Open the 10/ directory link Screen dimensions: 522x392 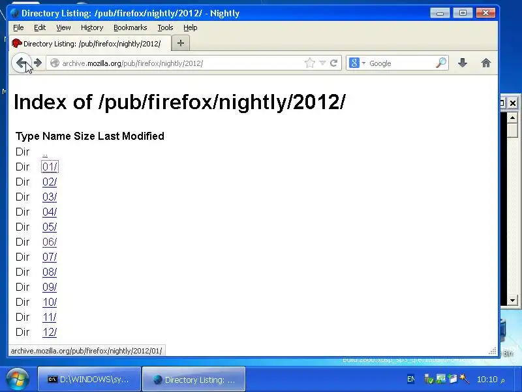pyautogui.click(x=50, y=302)
